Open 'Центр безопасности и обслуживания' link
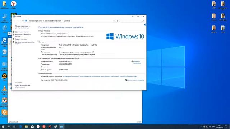This screenshot has width=230, height=129. point(23,86)
